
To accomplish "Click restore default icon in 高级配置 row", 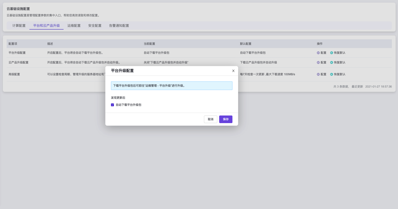I will [332, 74].
